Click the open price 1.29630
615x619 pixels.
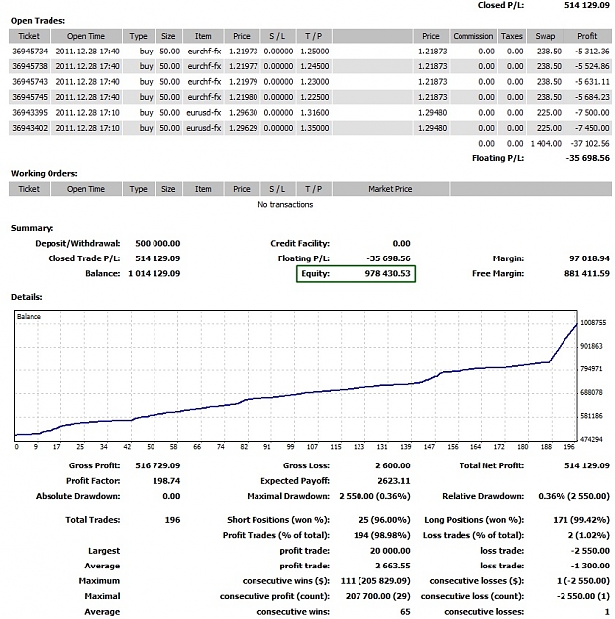click(x=244, y=113)
